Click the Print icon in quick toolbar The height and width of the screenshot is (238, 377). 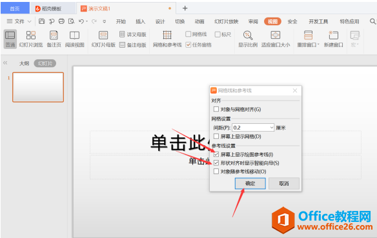[61, 21]
